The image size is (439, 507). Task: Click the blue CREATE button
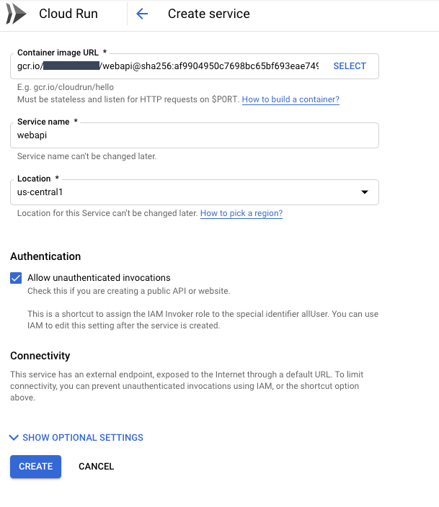click(x=35, y=466)
